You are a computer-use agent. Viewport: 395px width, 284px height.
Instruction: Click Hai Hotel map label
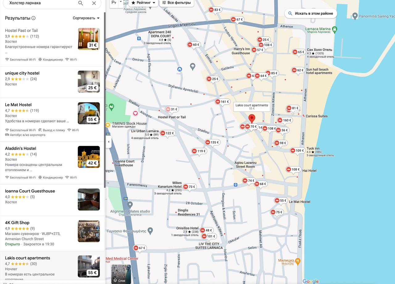pyautogui.click(x=310, y=171)
